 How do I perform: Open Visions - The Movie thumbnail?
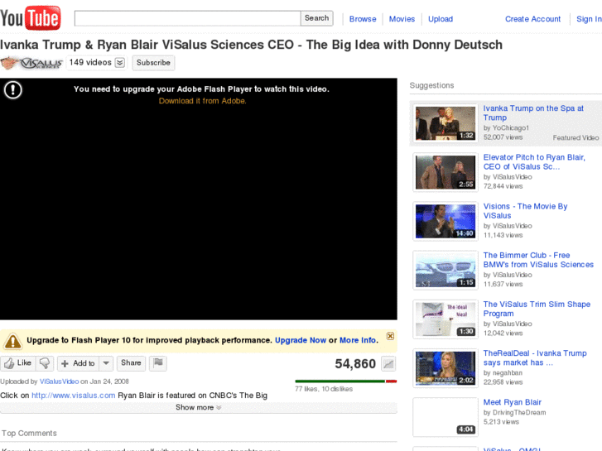tap(445, 222)
